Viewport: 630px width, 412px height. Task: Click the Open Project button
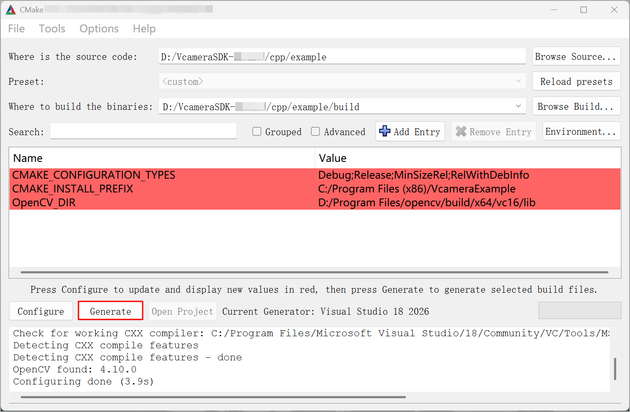point(183,311)
